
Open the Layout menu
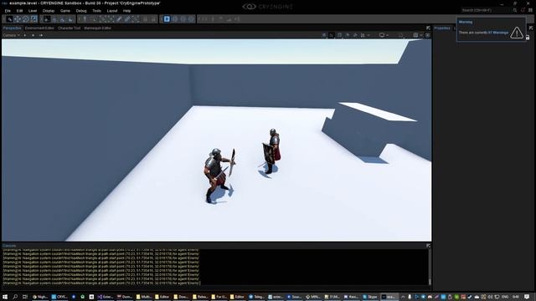[x=111, y=11]
